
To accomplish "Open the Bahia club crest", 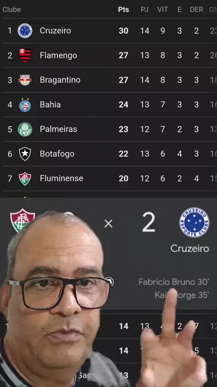I will coord(25,104).
